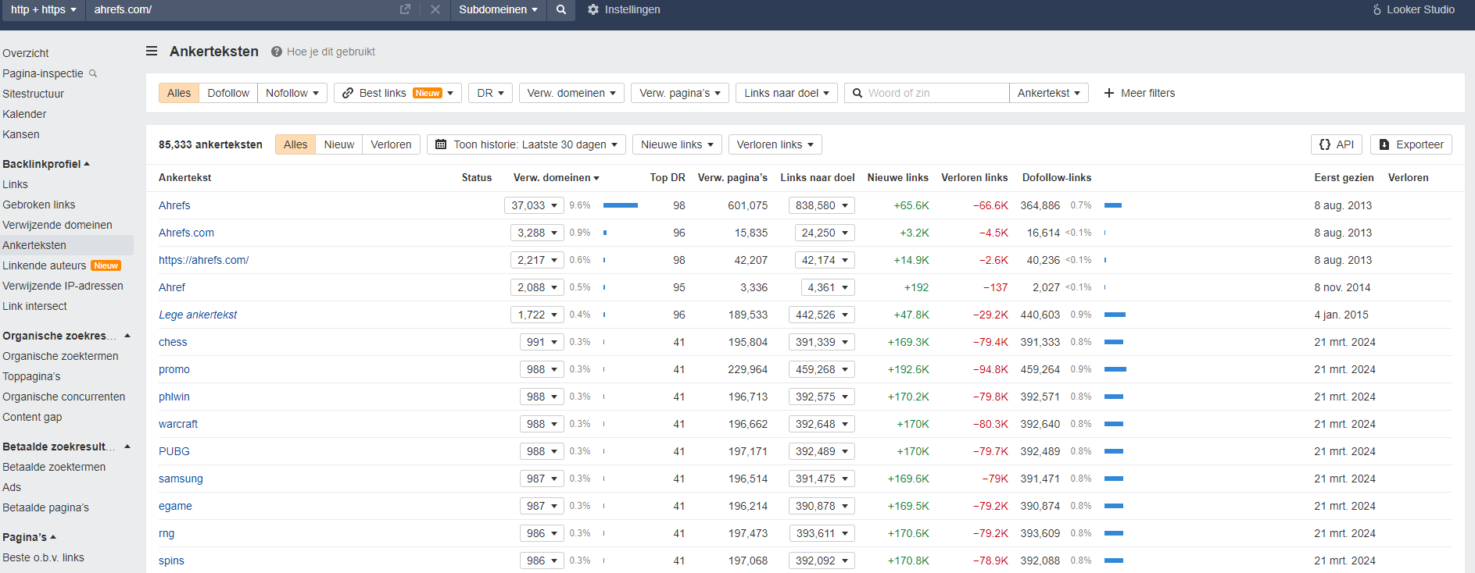Open Subdomeinen mode dropdown
The image size is (1475, 573).
point(498,9)
